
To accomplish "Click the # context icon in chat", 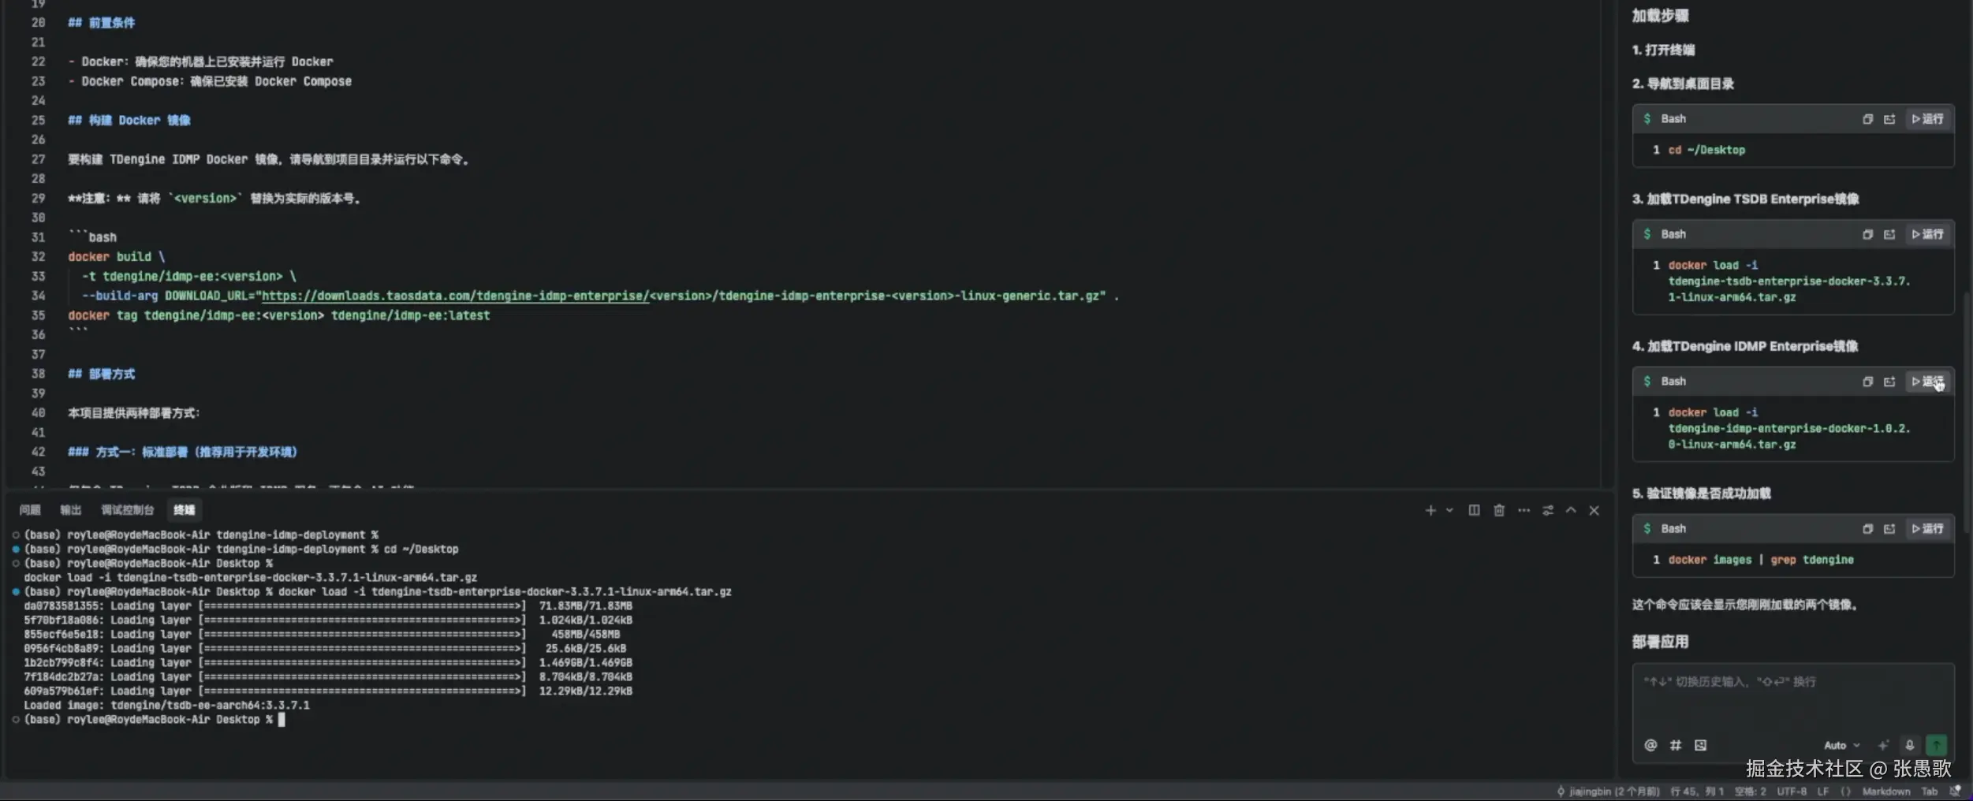I will [1675, 745].
